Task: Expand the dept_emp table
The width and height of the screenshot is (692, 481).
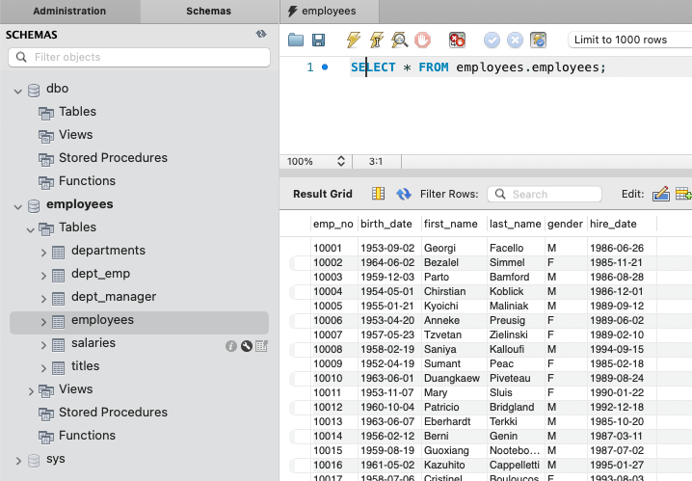Action: pyautogui.click(x=43, y=277)
